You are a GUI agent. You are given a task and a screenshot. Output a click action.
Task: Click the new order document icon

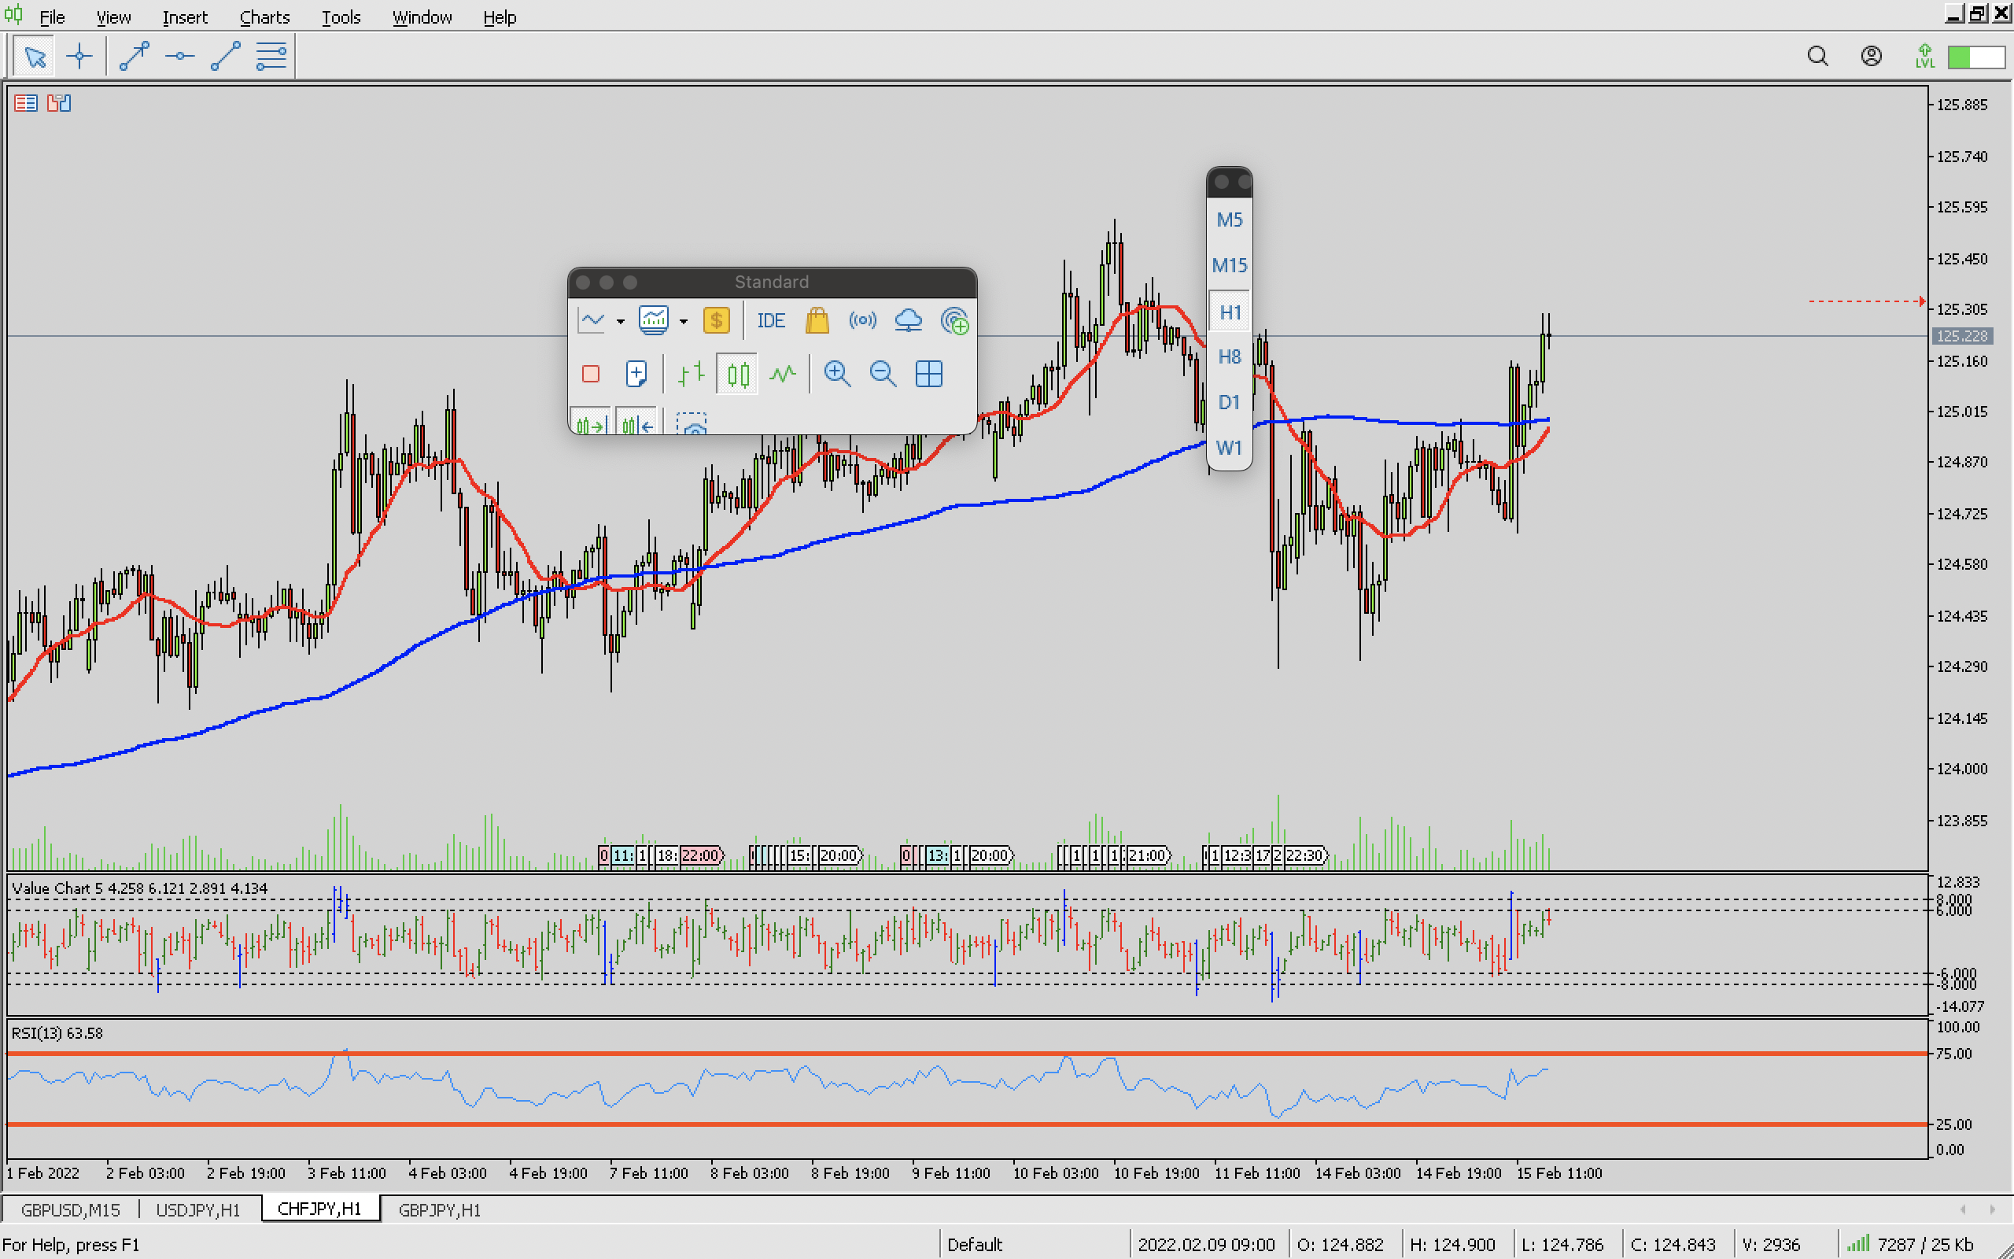636,374
